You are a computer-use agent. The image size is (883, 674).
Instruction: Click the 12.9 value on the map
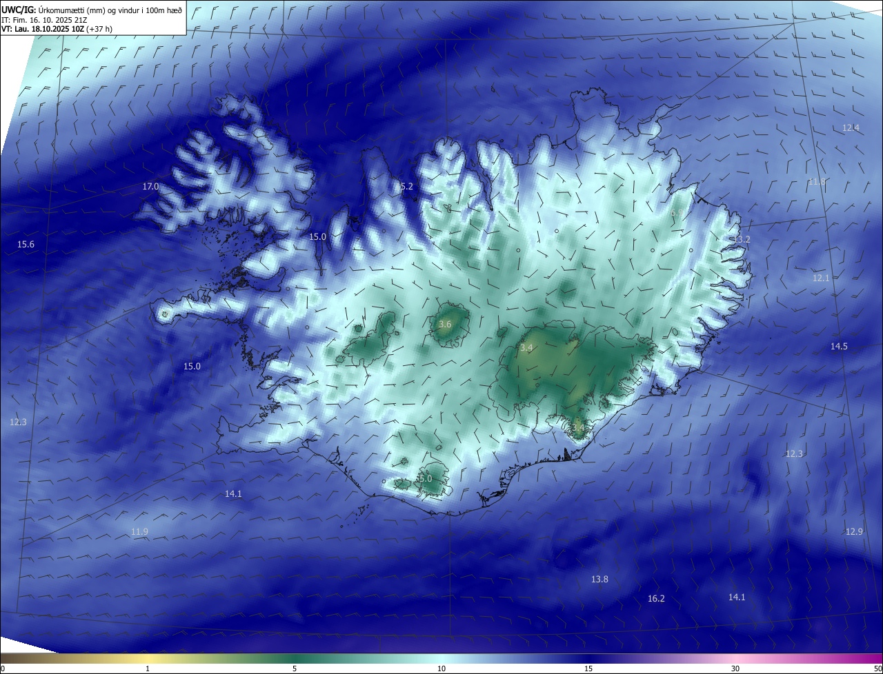[854, 532]
